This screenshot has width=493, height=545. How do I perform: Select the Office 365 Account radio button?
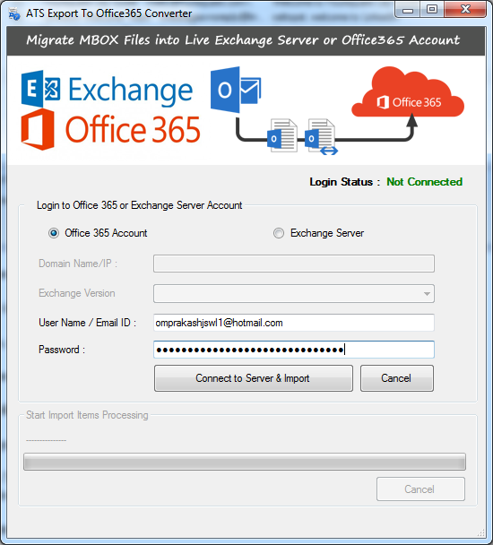point(54,233)
